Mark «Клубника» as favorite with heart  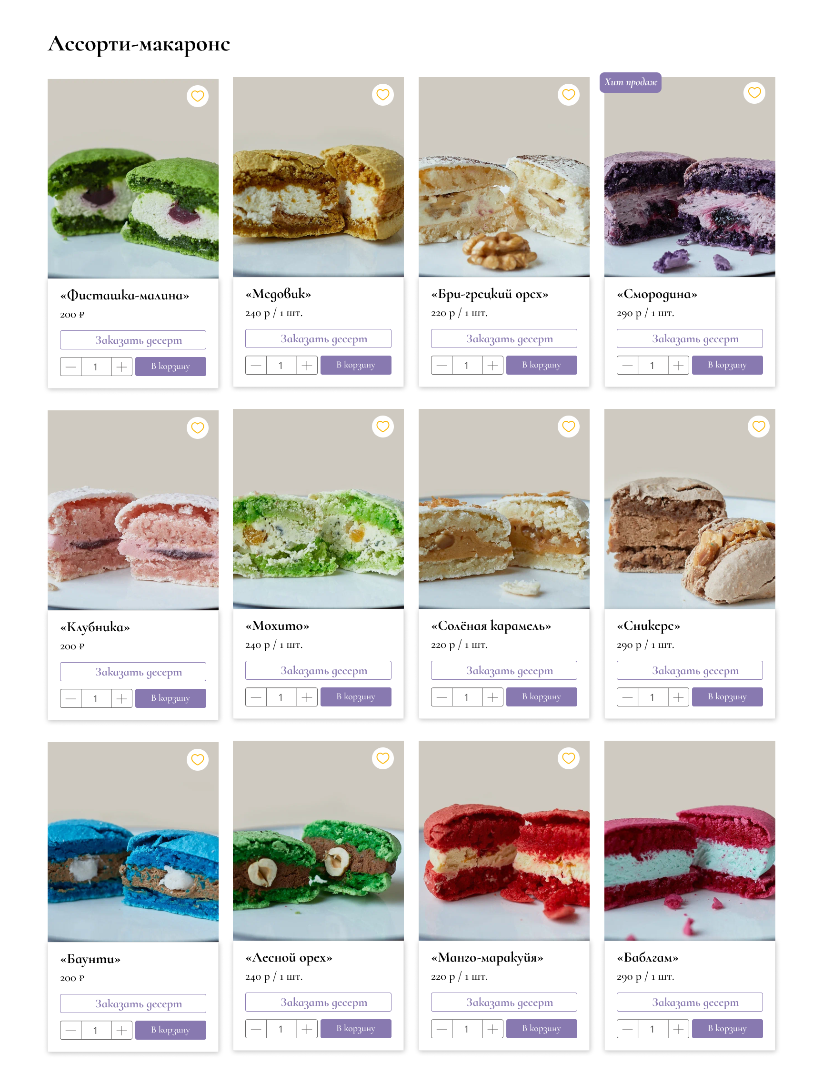(198, 428)
